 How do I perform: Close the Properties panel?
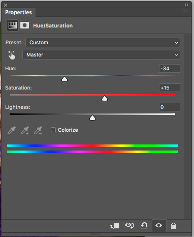6,5
